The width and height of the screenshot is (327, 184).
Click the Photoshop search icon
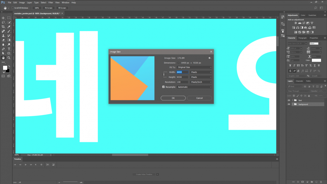point(316,8)
